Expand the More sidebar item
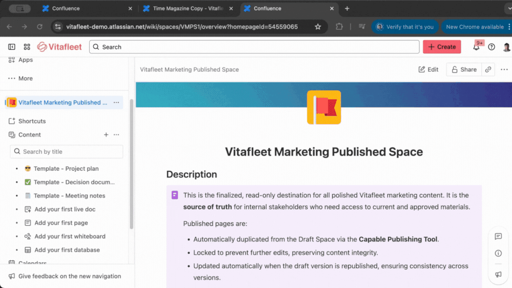The width and height of the screenshot is (512, 288). pyautogui.click(x=26, y=78)
